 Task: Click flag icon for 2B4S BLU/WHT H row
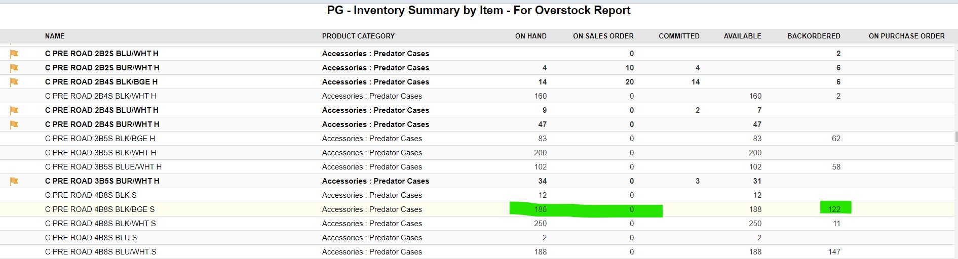(x=14, y=110)
